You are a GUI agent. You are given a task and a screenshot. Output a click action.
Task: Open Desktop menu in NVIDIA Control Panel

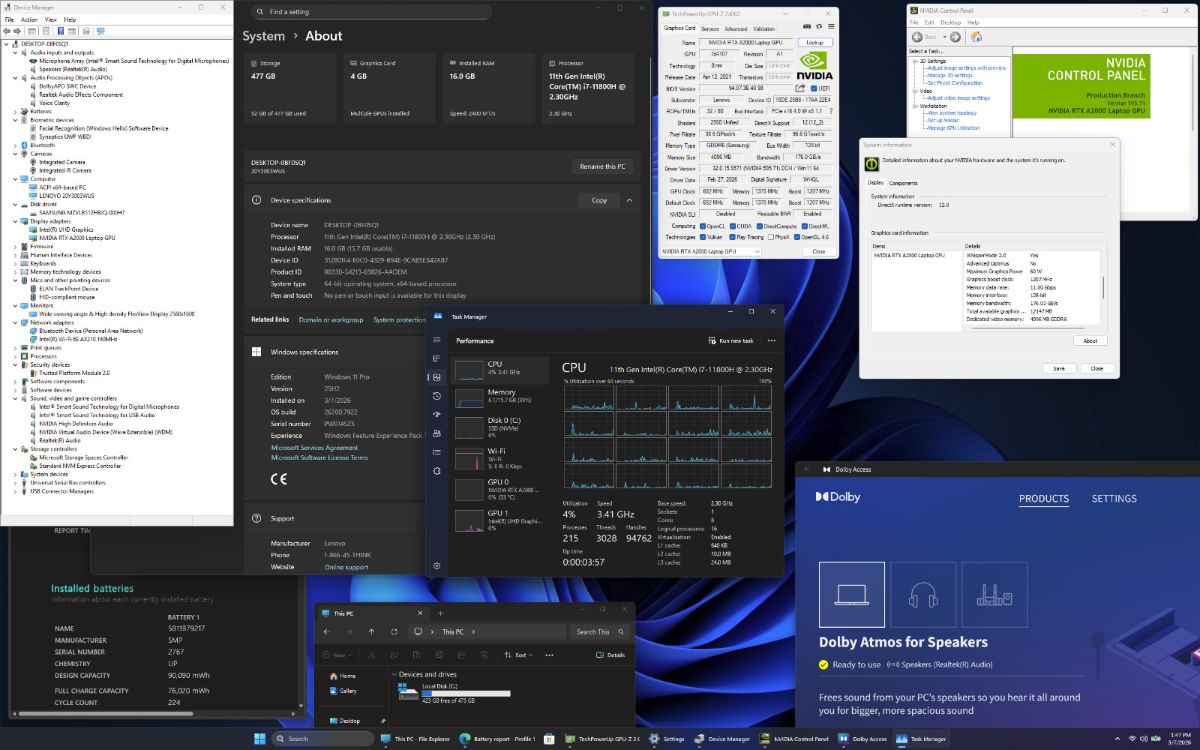point(950,22)
